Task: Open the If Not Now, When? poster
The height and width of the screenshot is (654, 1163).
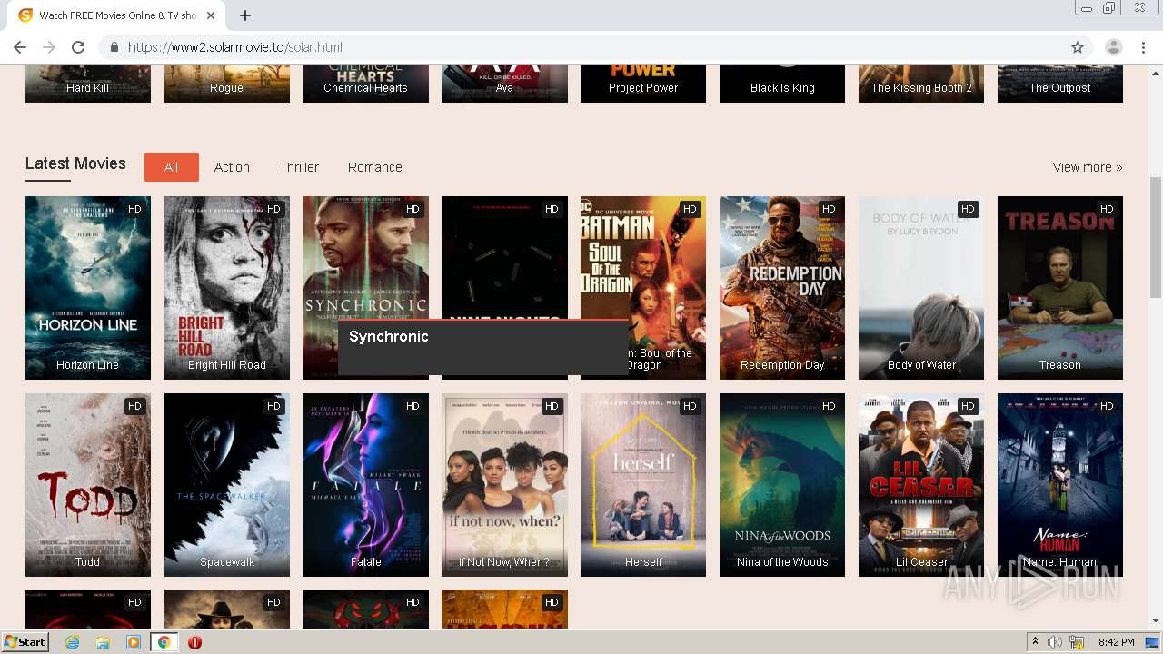Action: 504,485
